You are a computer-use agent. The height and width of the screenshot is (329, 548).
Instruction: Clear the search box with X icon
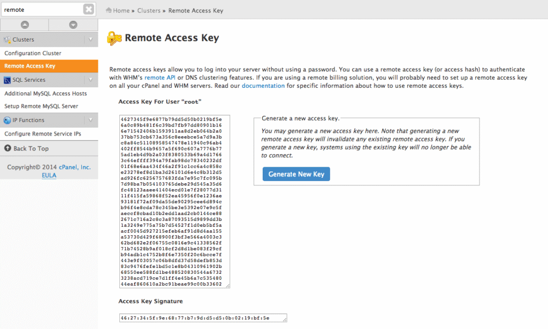tap(89, 9)
